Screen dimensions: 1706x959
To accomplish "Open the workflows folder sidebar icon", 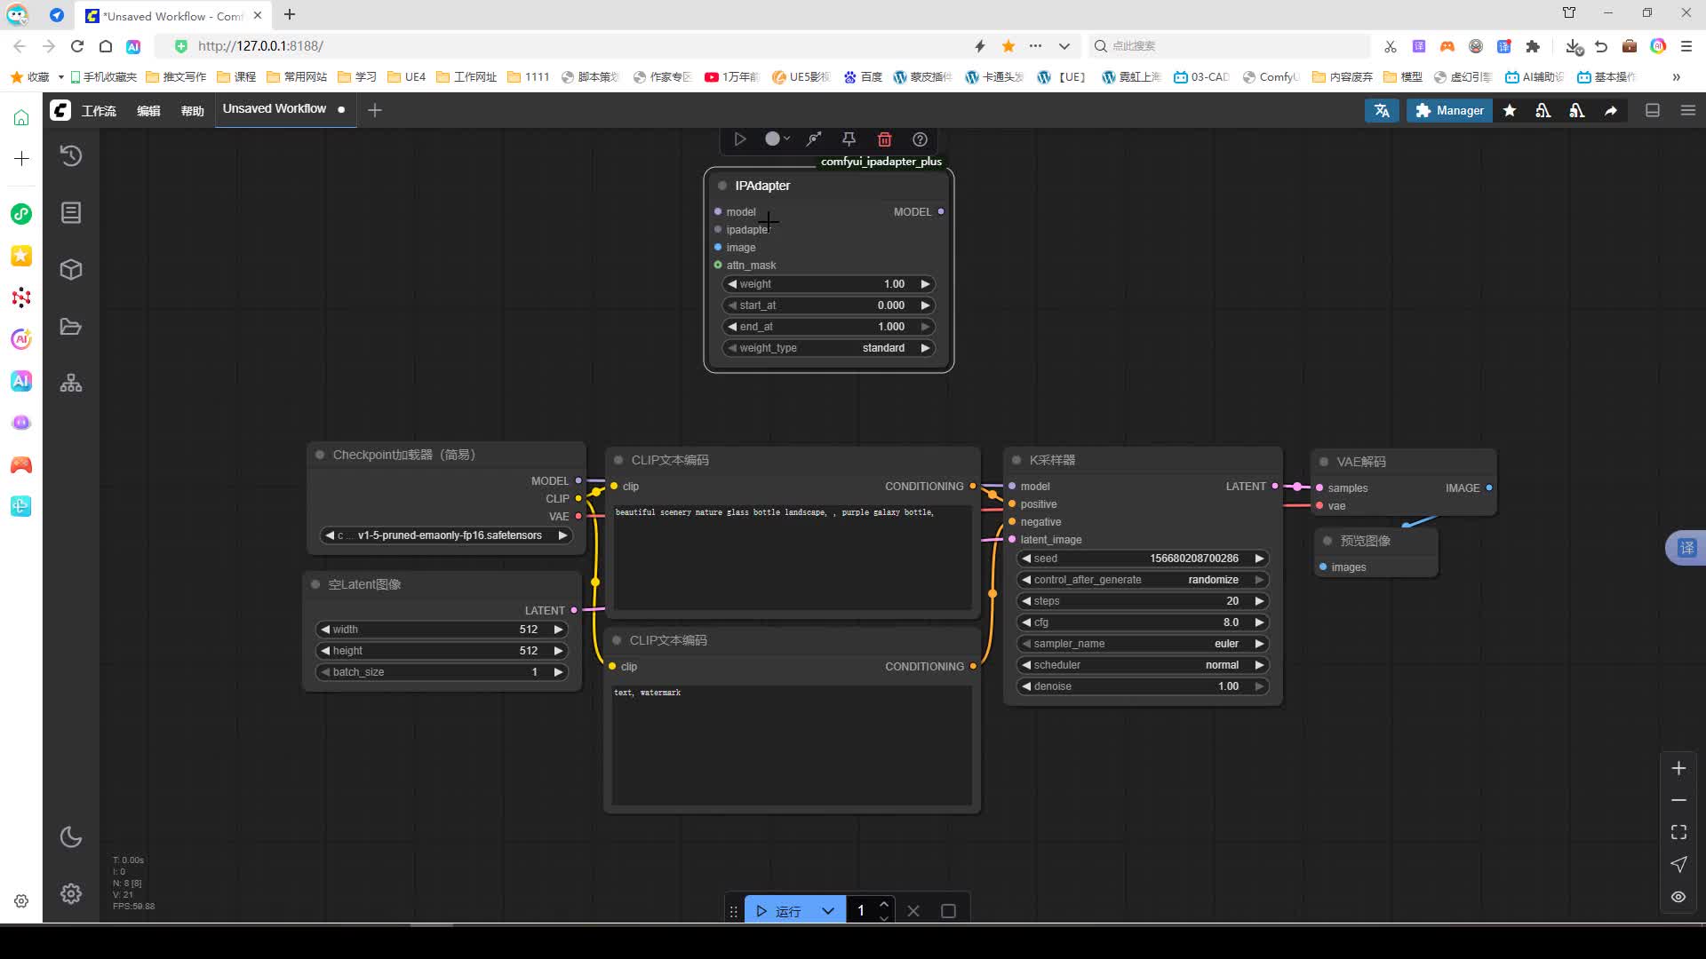I will 71,327.
